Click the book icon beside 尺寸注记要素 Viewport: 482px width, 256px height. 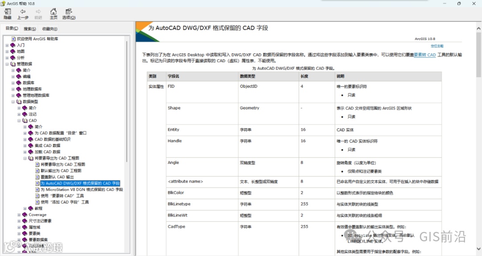(x=25, y=221)
